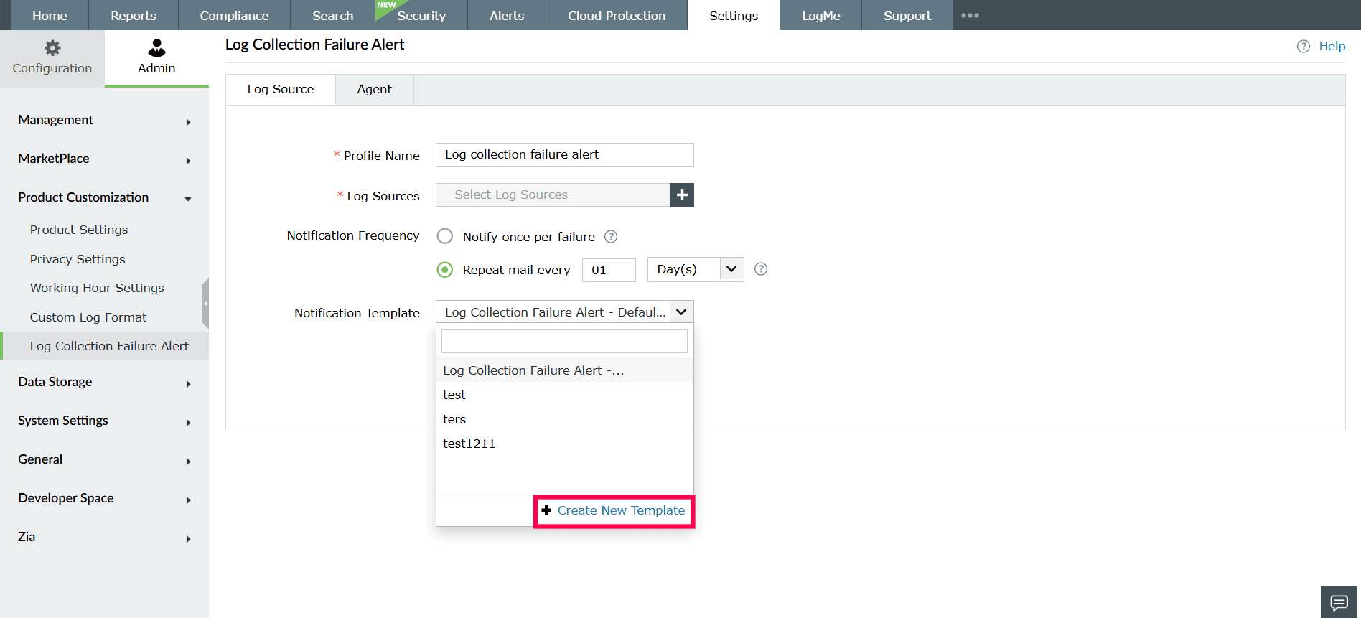
Task: Collapse the sidebar using the handle
Action: click(x=205, y=304)
